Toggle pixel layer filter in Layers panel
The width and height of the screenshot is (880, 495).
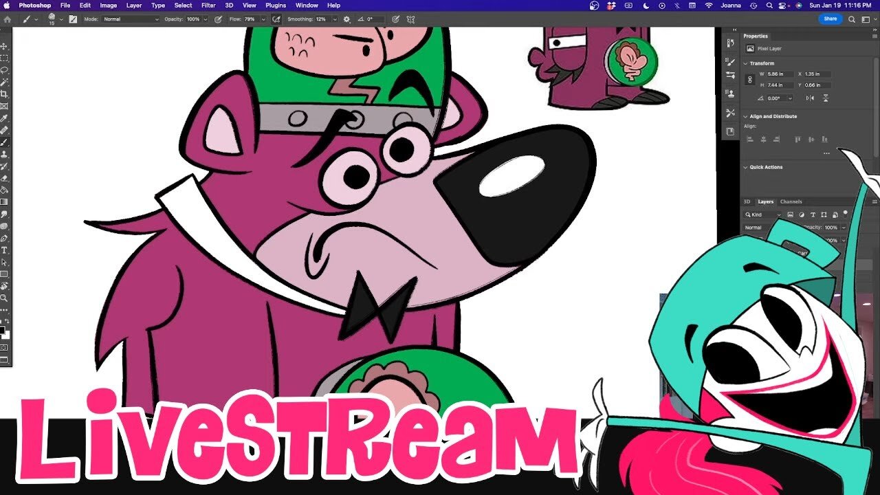(x=790, y=214)
